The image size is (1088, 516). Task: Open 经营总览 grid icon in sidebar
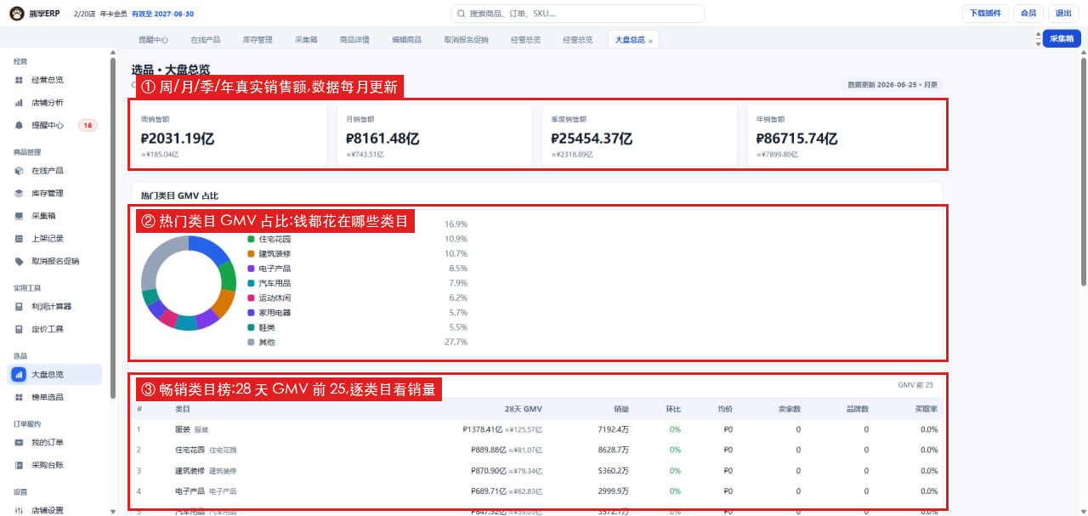(x=19, y=80)
